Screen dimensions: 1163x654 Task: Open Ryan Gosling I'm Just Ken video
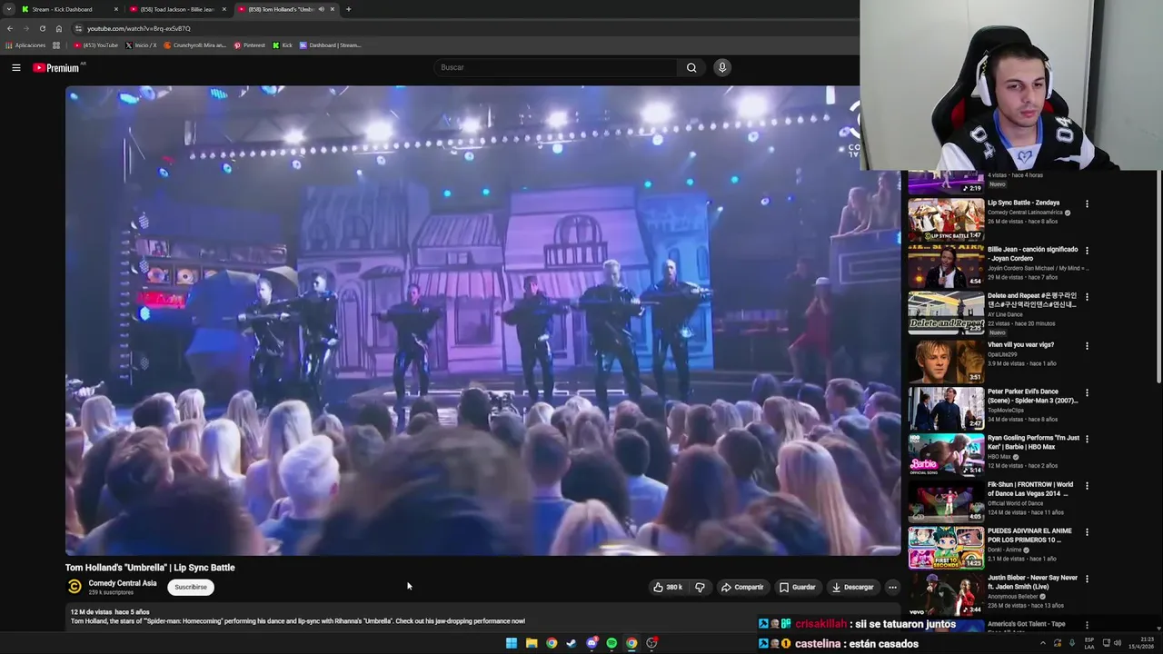[x=946, y=454]
